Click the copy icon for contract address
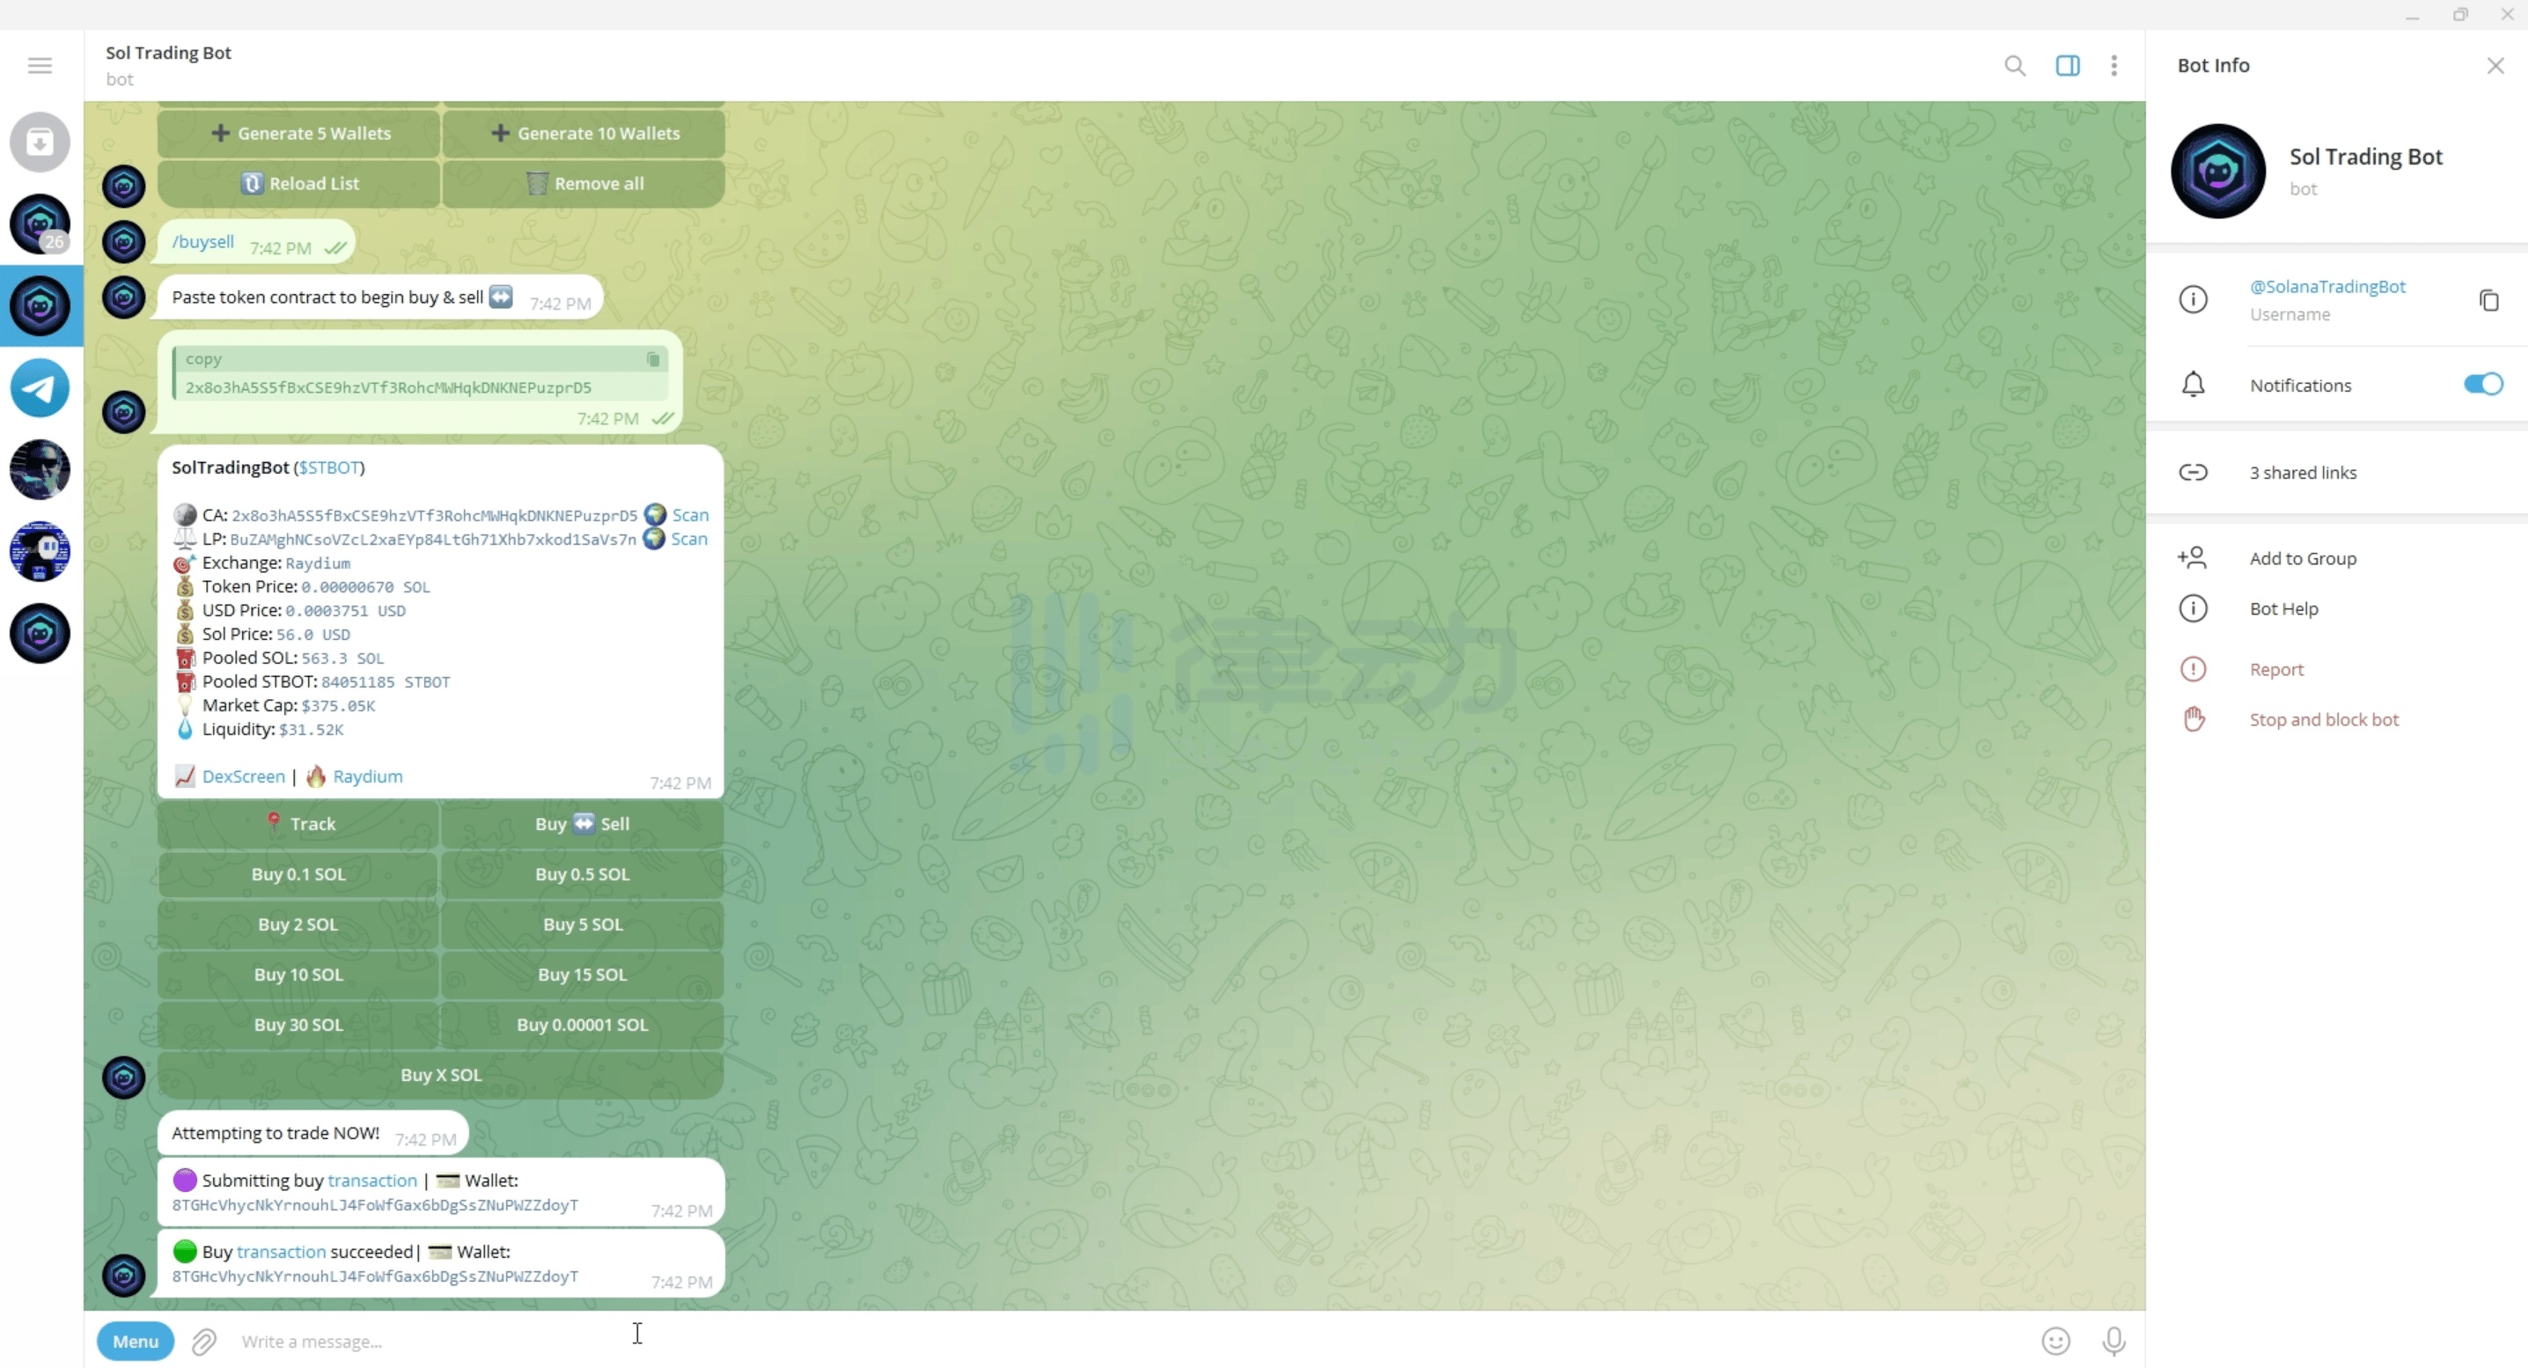This screenshot has height=1368, width=2528. coord(655,357)
